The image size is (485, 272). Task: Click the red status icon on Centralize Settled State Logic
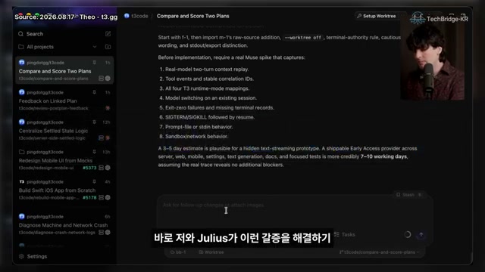tap(108, 138)
